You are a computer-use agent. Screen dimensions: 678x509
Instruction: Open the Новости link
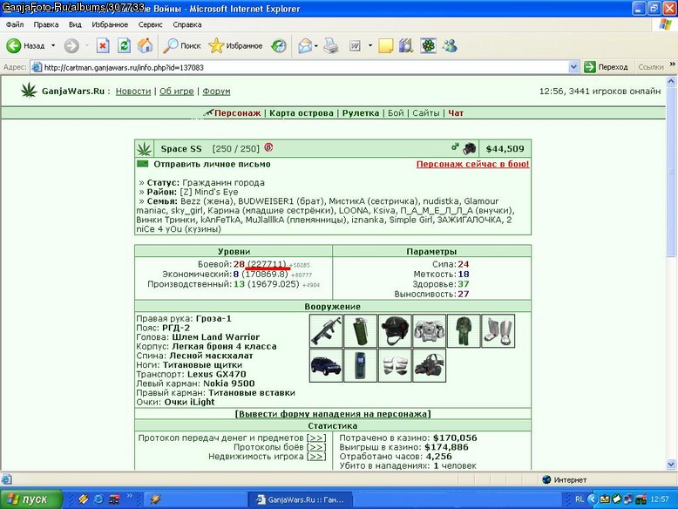click(133, 92)
